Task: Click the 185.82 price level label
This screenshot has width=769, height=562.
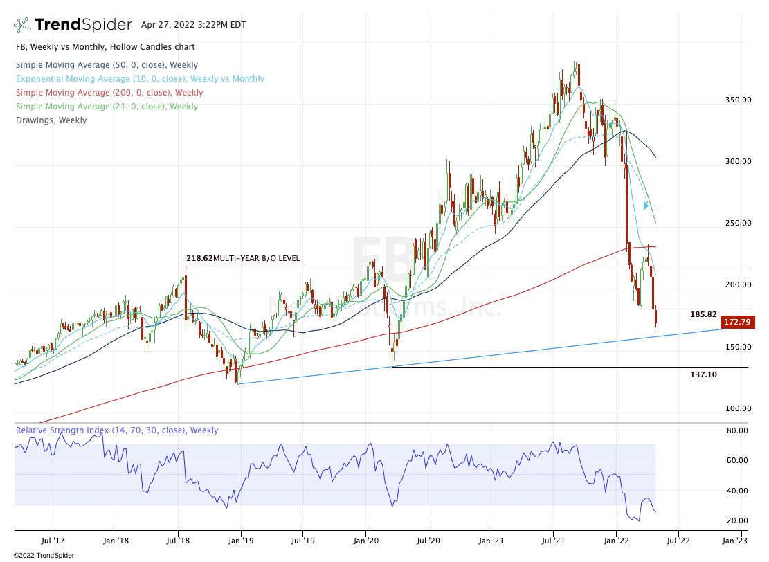Action: coord(703,314)
